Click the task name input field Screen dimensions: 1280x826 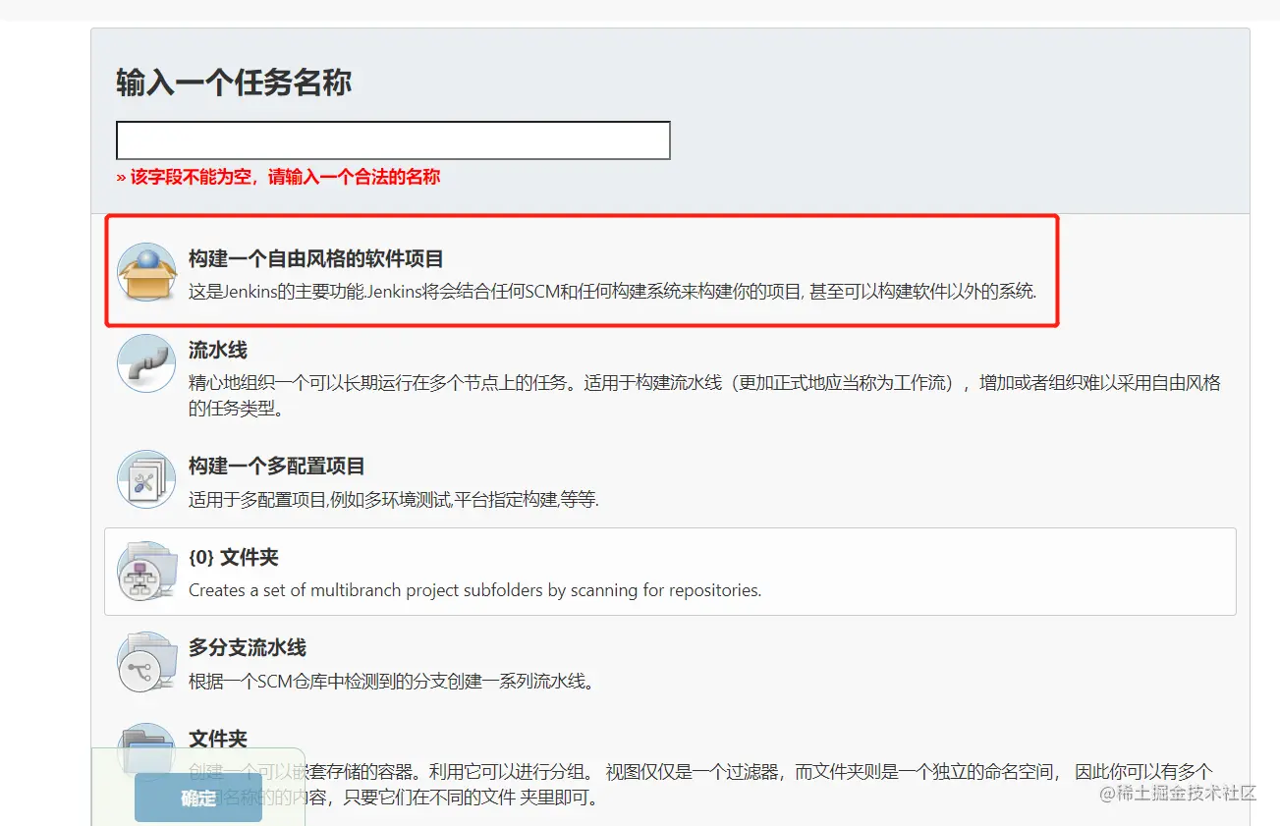(x=393, y=140)
